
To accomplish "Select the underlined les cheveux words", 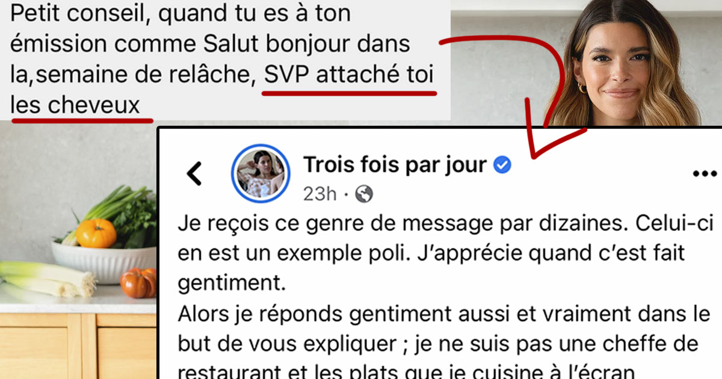I will point(75,106).
